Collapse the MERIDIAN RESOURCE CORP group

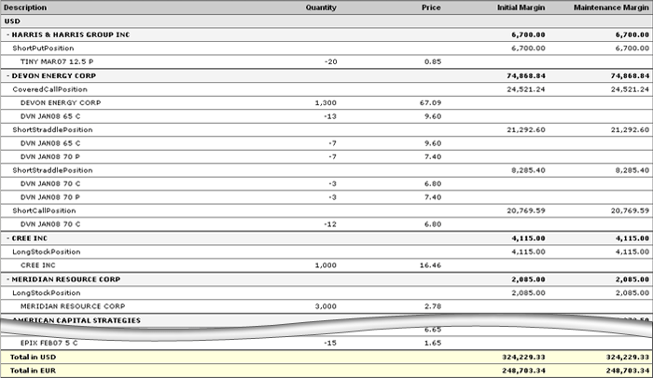click(7, 279)
